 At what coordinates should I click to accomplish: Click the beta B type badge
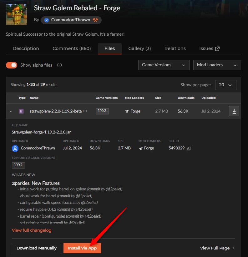[21, 111]
